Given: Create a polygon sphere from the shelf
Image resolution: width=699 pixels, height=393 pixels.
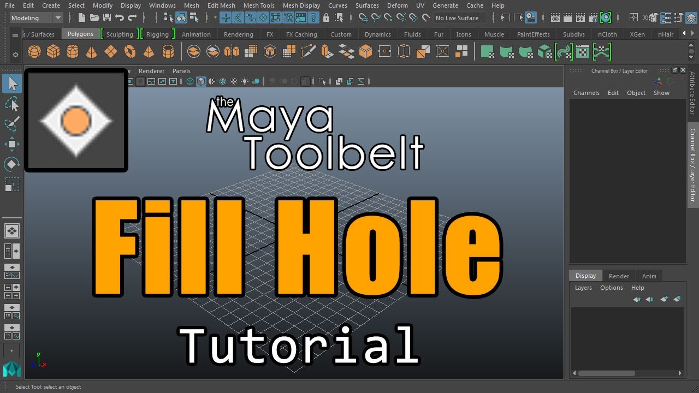Looking at the screenshot, I should [x=34, y=52].
